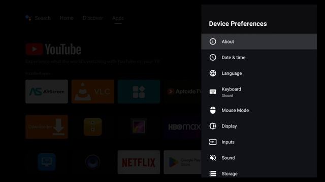Open Inputs settings

[259, 142]
